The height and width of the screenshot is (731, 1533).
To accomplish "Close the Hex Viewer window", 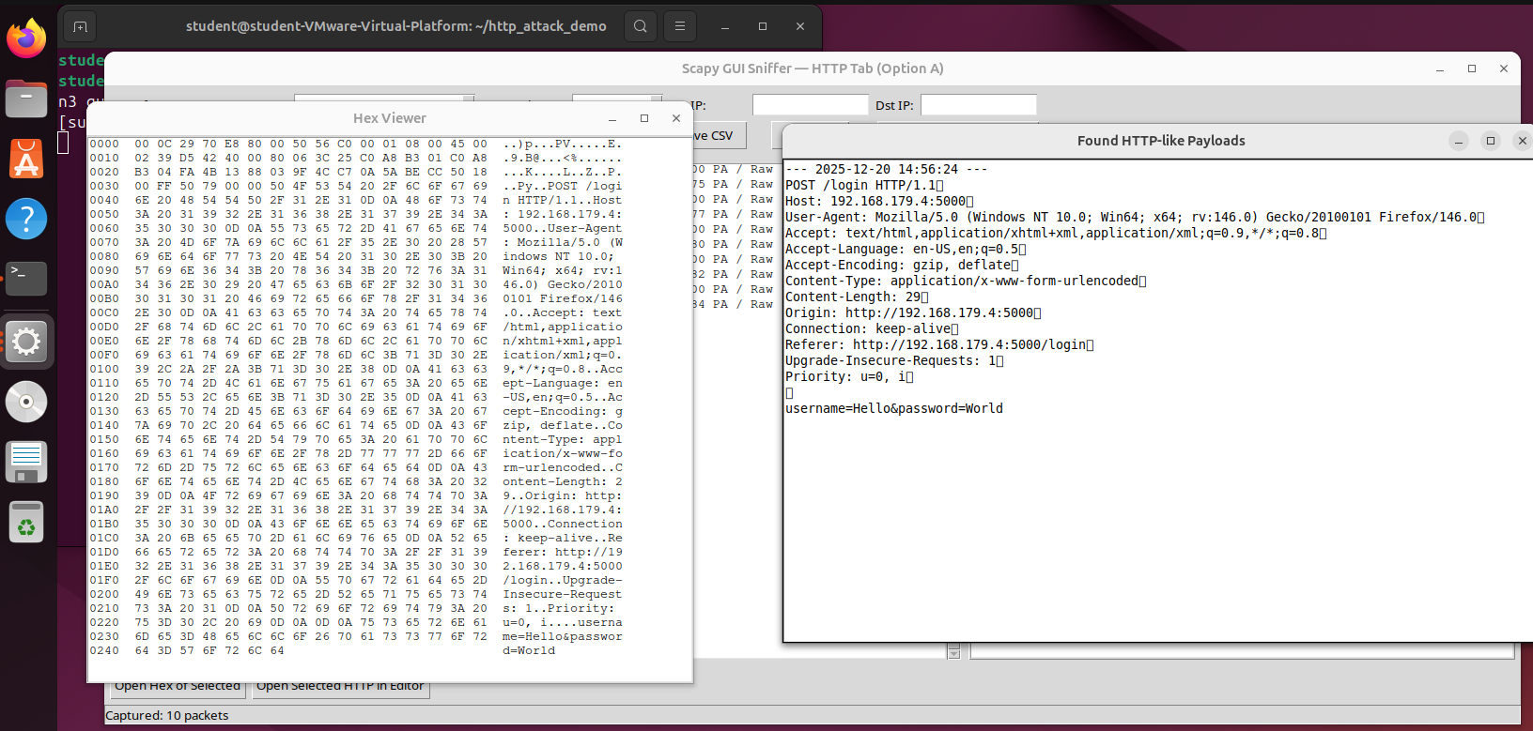I will coord(676,118).
